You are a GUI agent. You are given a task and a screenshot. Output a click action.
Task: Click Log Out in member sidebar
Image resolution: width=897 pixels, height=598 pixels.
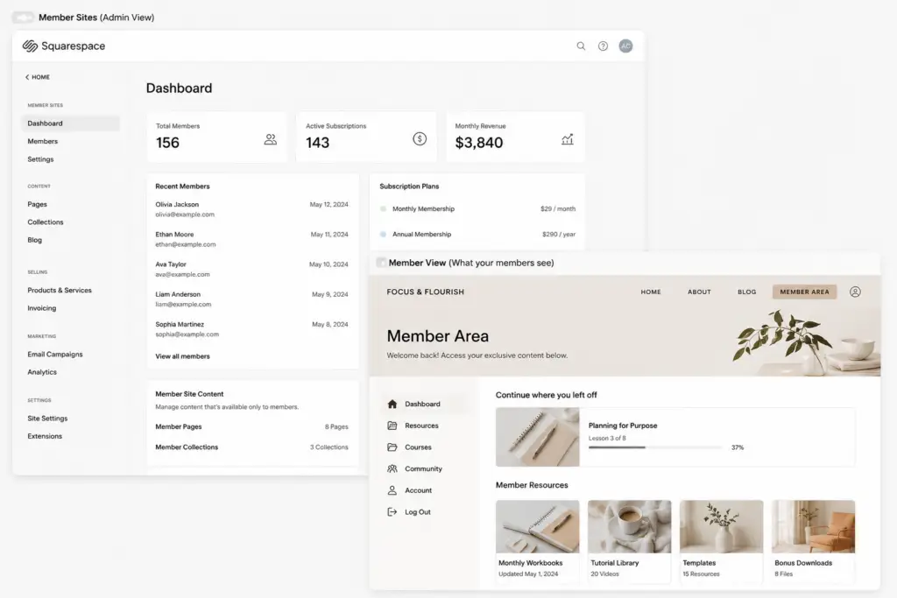418,512
